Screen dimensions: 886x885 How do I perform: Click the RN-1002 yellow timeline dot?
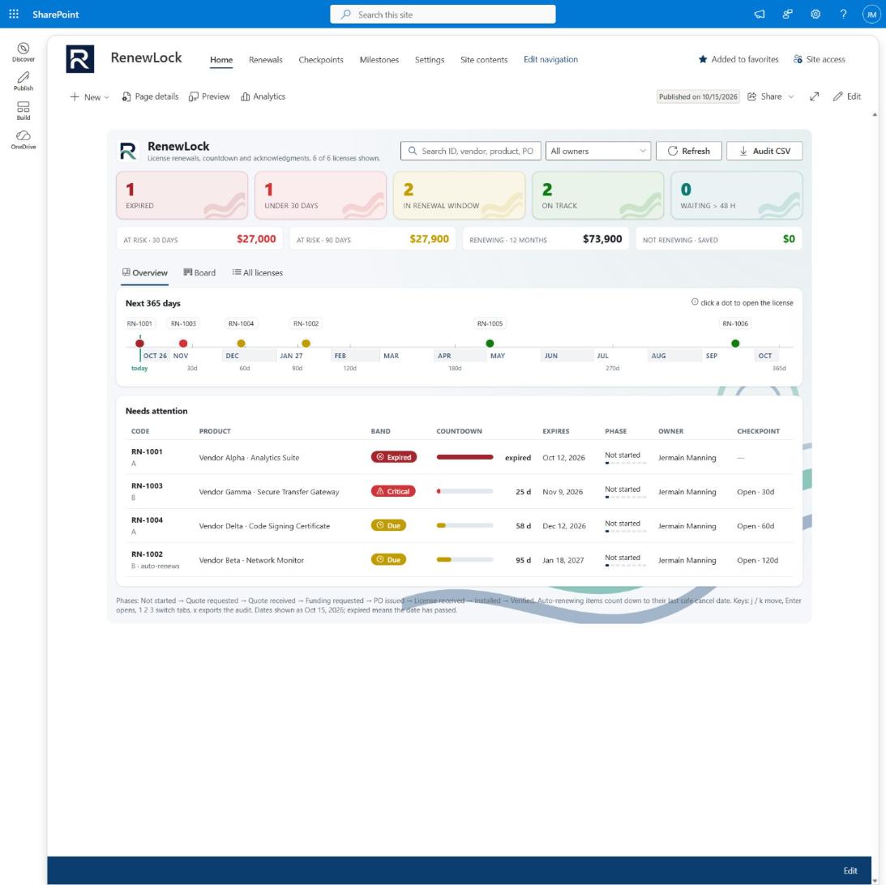[306, 344]
